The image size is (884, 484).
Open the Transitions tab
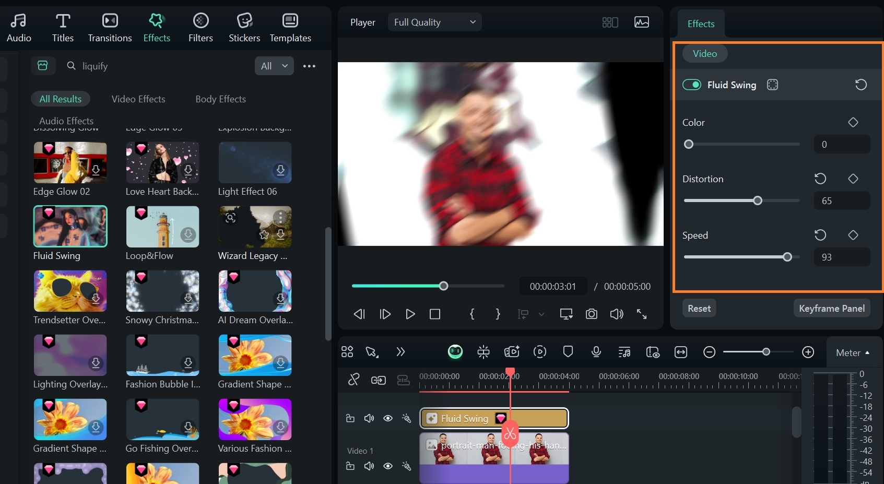(x=110, y=28)
